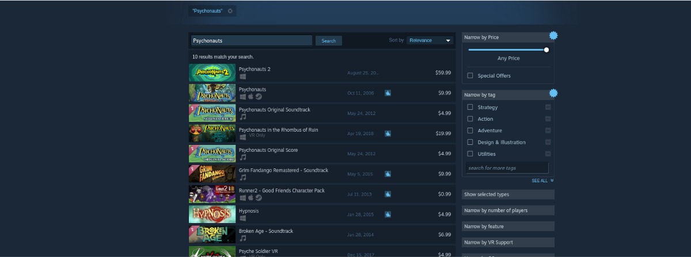Click review icon for Runner2 Character Pack

coord(388,194)
